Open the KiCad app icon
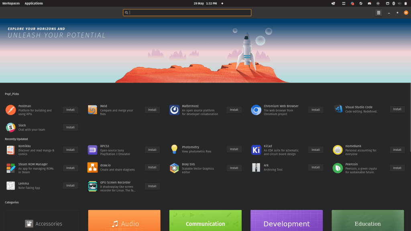This screenshot has height=231, width=411. point(256,150)
